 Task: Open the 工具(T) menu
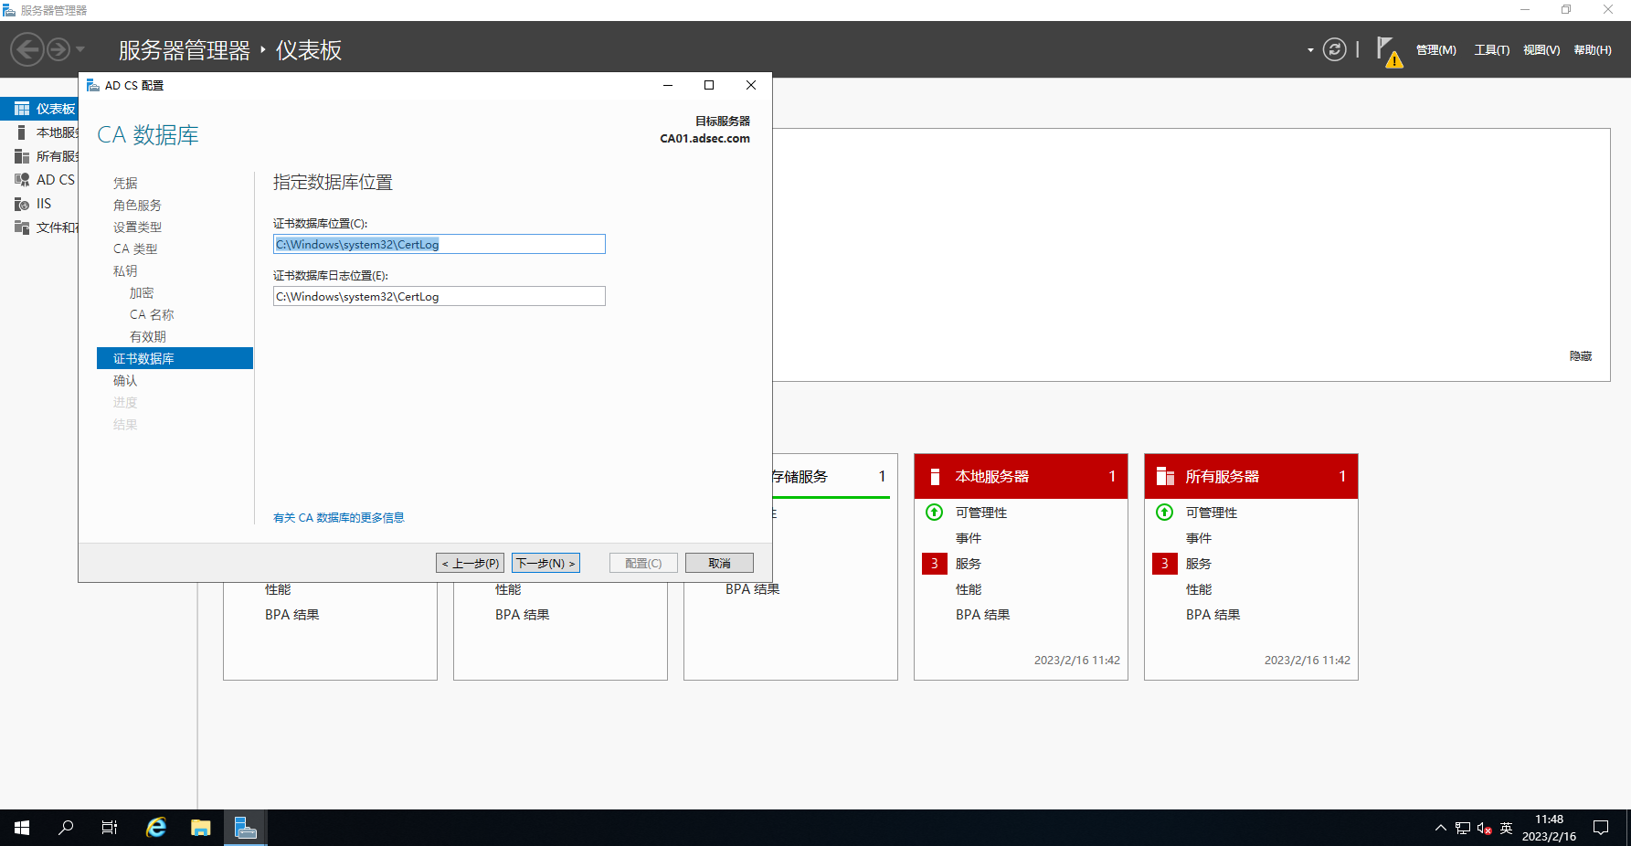pos(1491,50)
